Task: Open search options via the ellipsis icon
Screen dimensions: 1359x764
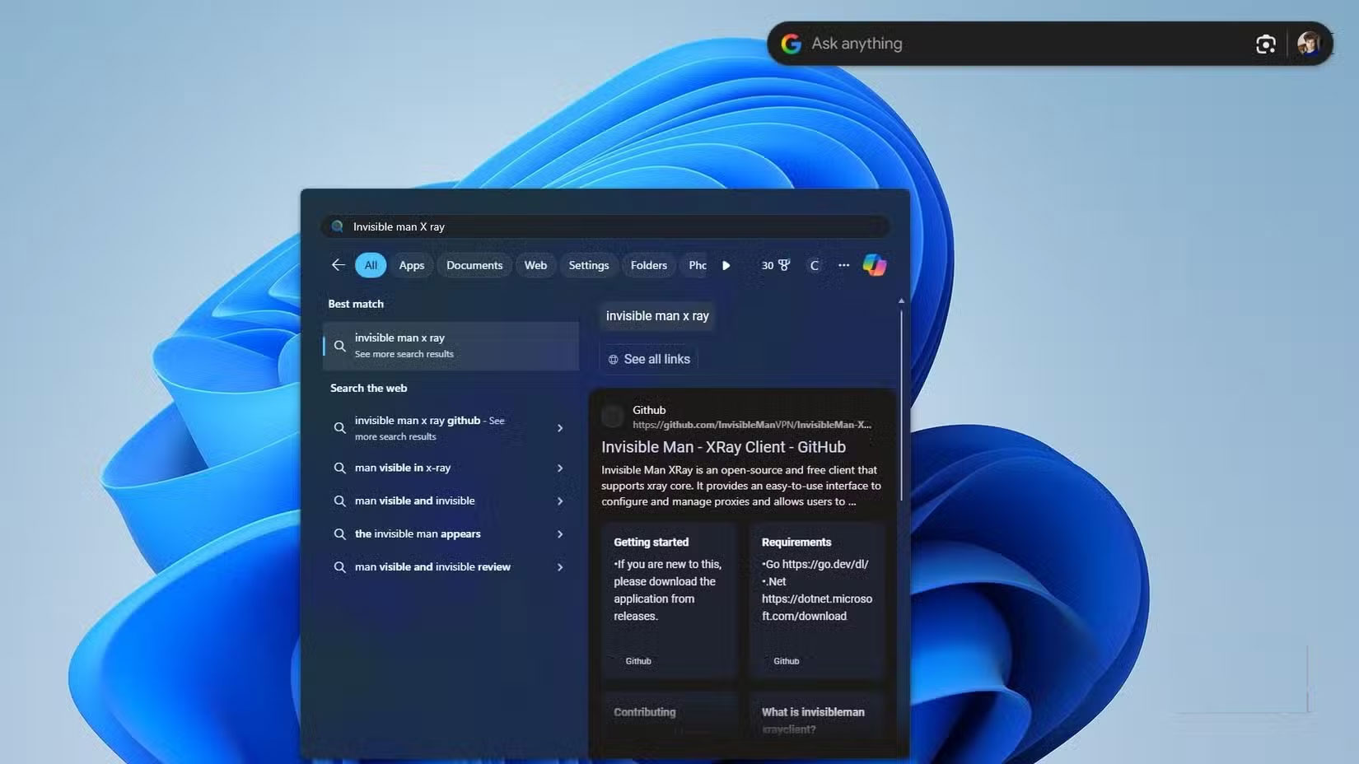Action: click(843, 265)
